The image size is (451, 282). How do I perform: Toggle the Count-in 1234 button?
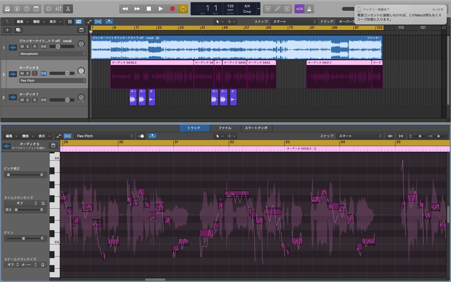click(299, 9)
